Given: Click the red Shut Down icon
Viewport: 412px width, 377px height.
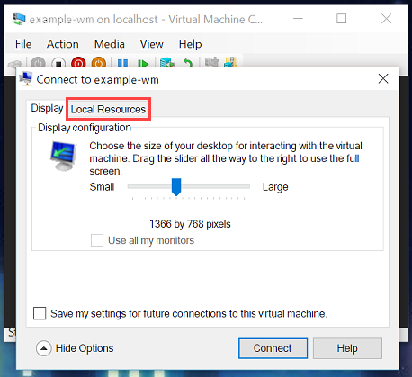Looking at the screenshot, I should (x=78, y=63).
